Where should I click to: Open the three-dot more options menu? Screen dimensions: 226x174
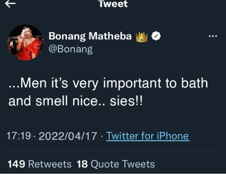point(213,36)
